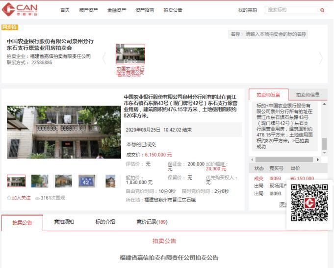
Task: Click the CAN logo
Action: click(20, 9)
